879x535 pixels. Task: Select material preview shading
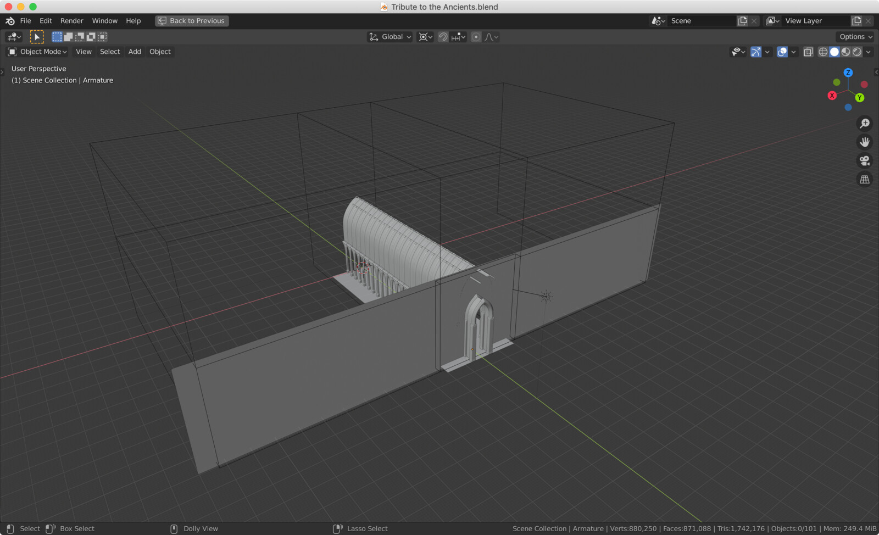[x=846, y=52]
